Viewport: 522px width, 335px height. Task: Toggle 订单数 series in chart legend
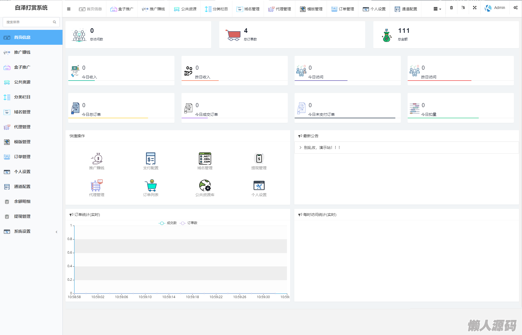tap(189, 223)
